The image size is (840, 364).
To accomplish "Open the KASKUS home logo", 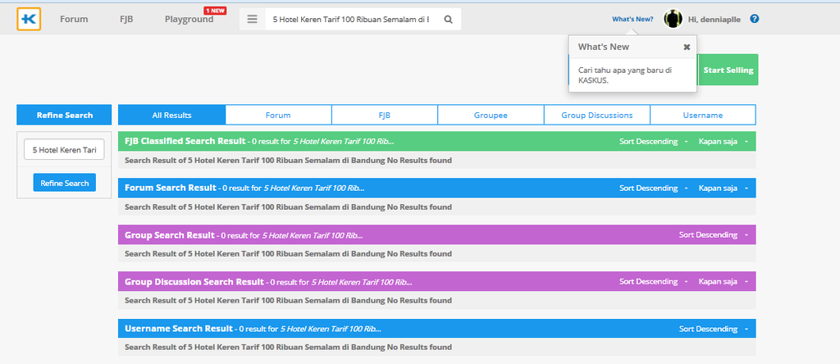I will coord(29,19).
